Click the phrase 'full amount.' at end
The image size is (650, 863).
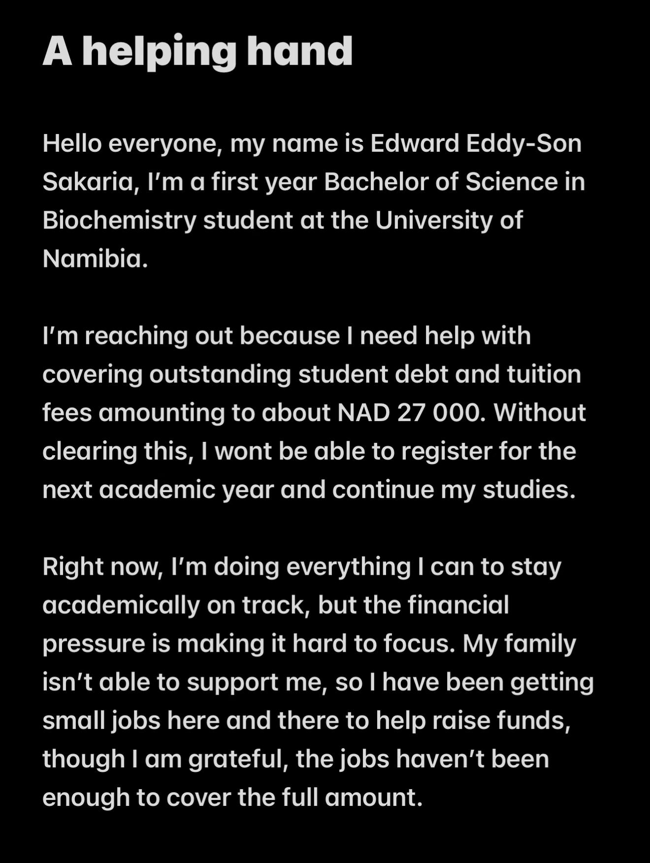353,798
